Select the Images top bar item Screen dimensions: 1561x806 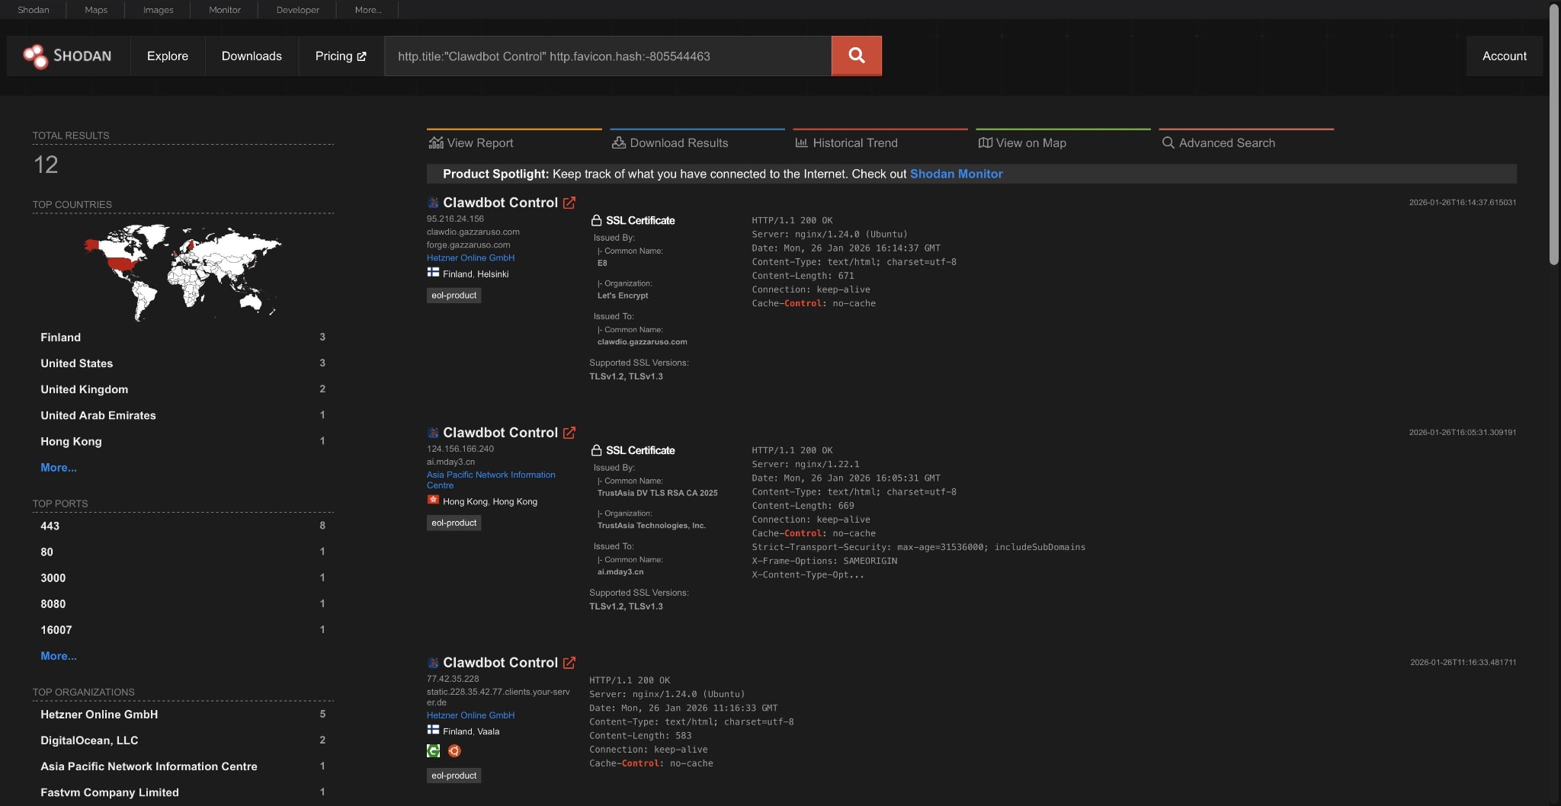coord(158,10)
